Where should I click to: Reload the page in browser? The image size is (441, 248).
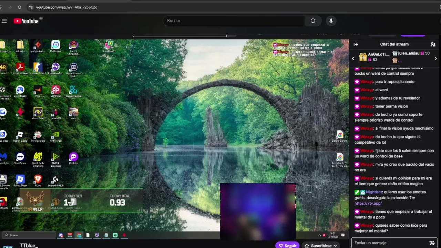point(20,7)
